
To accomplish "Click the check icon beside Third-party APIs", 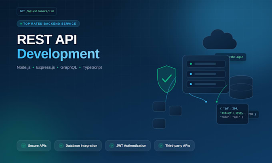I will click(161, 145).
